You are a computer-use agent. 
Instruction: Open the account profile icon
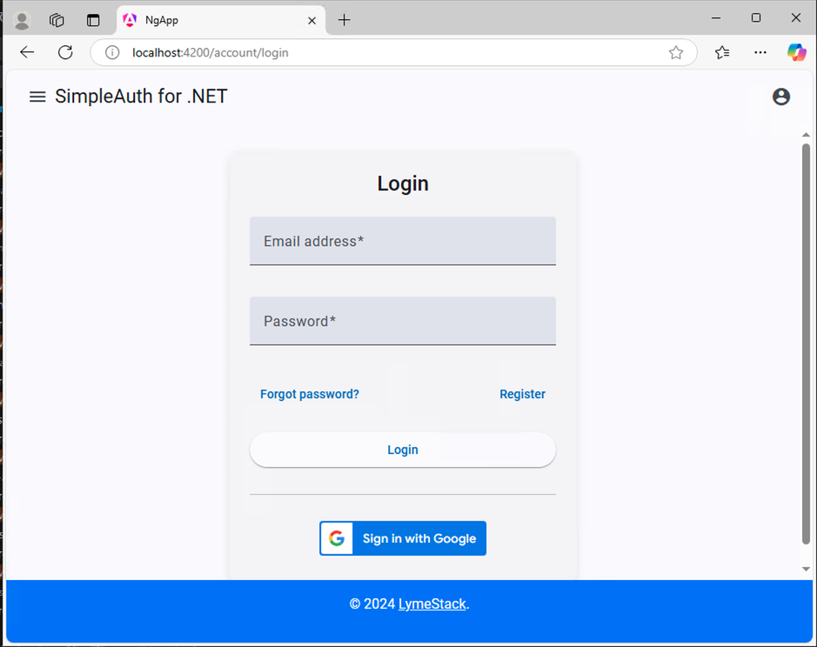[780, 97]
